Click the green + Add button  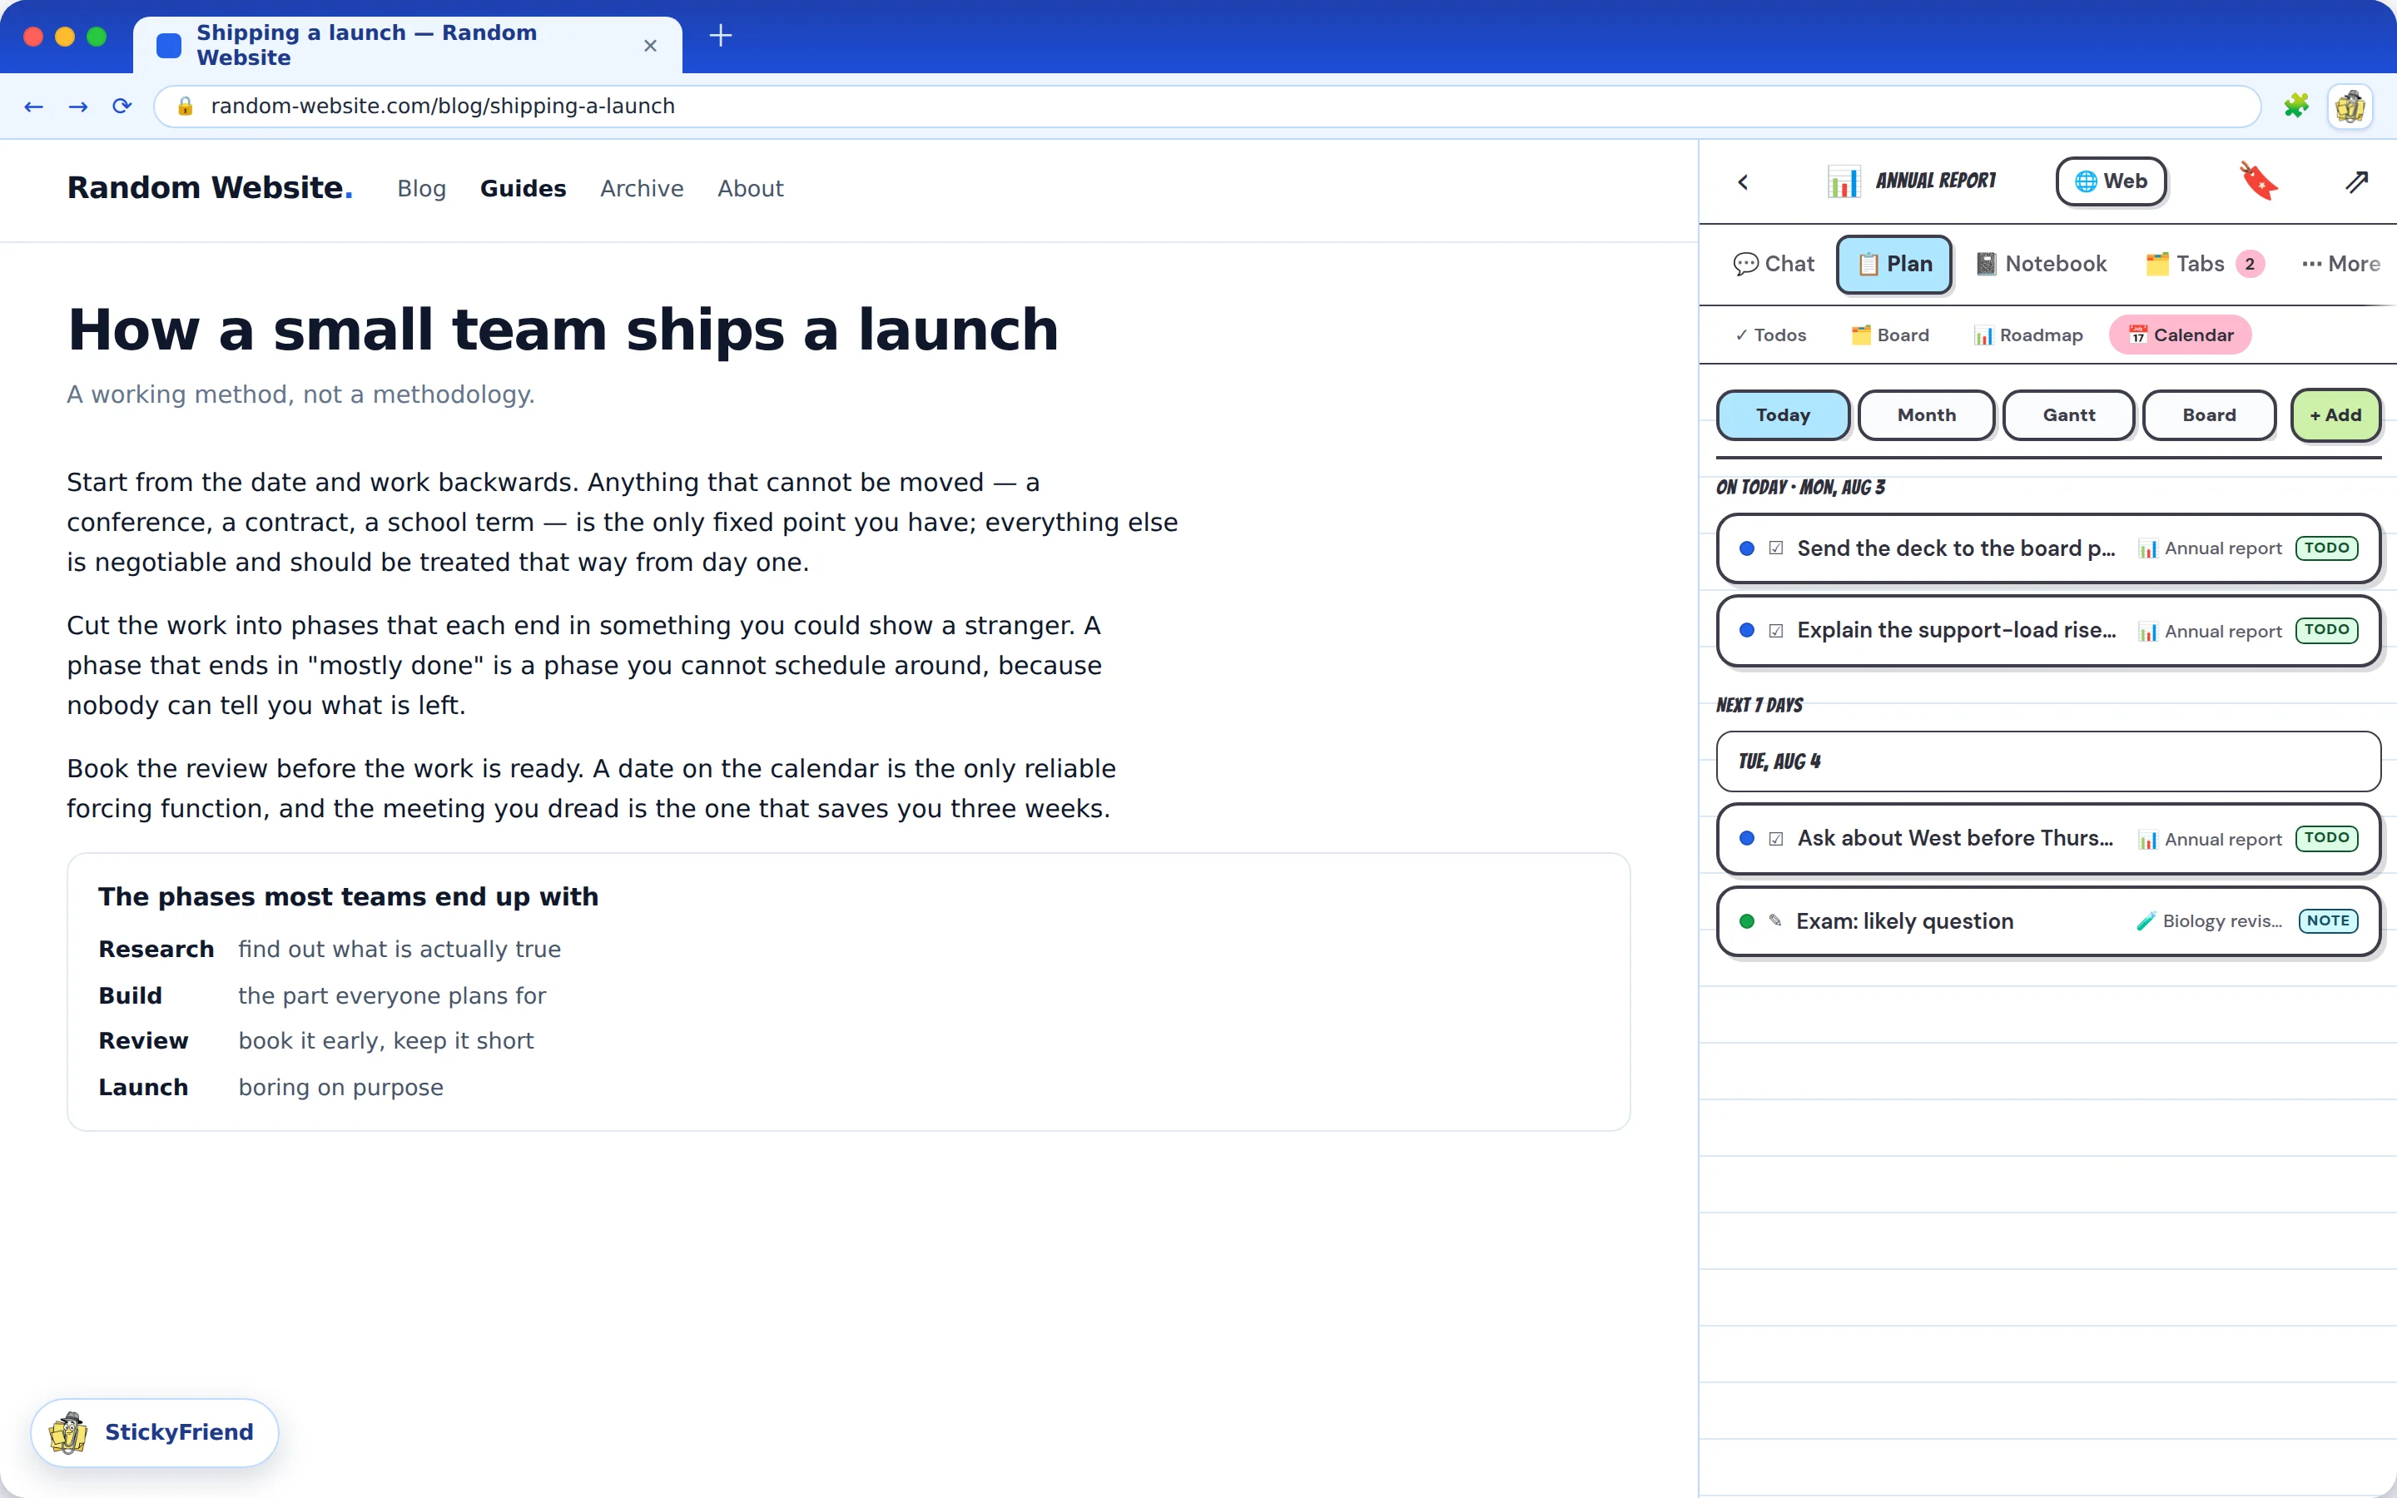click(x=2335, y=415)
